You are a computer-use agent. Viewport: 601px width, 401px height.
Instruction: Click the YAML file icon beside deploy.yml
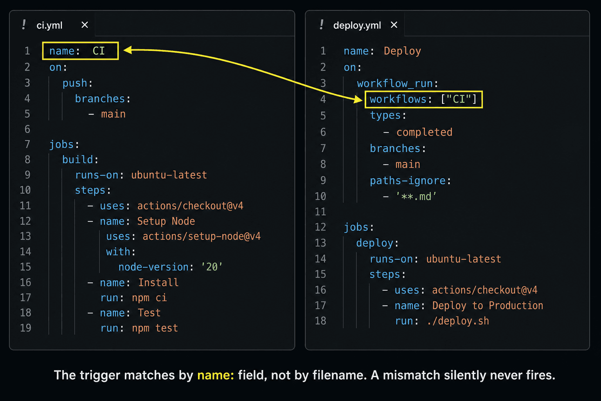coord(321,25)
